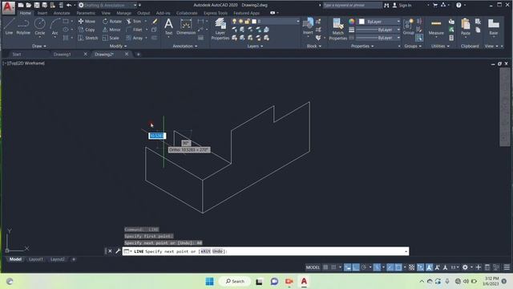Screen dimensions: 513x289
Task: Switch to Drawing1 file tab
Action: pyautogui.click(x=63, y=55)
